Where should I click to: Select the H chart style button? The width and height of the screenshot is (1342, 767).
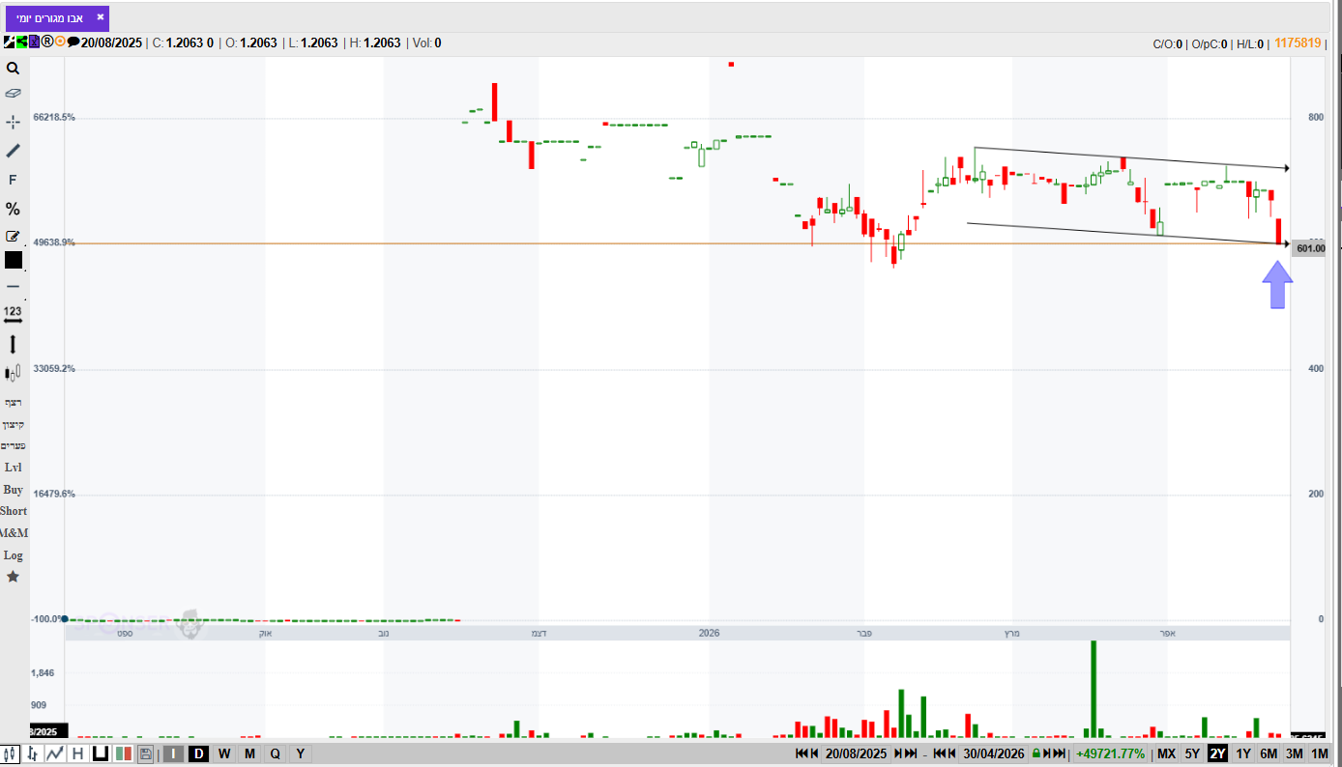77,753
